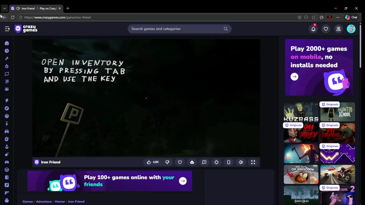The image size is (365, 205).
Task: Like Iron Friend with thumbs up
Action: tap(153, 162)
